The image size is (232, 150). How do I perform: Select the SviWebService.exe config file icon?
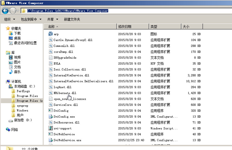51,140
